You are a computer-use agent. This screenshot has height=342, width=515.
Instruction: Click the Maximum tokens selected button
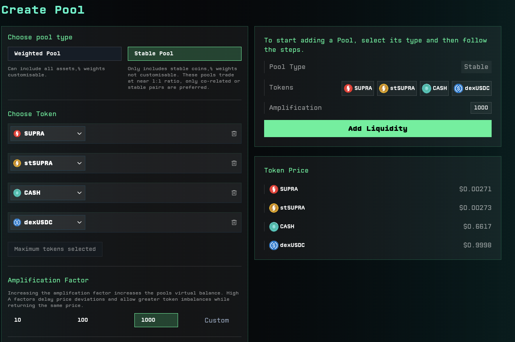(x=55, y=249)
